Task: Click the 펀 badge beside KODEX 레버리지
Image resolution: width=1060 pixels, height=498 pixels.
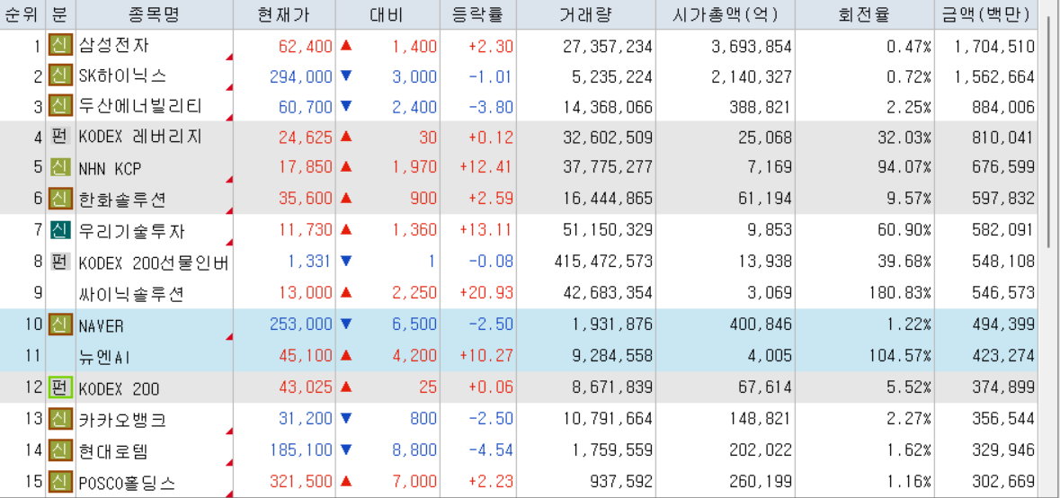Action: click(60, 138)
